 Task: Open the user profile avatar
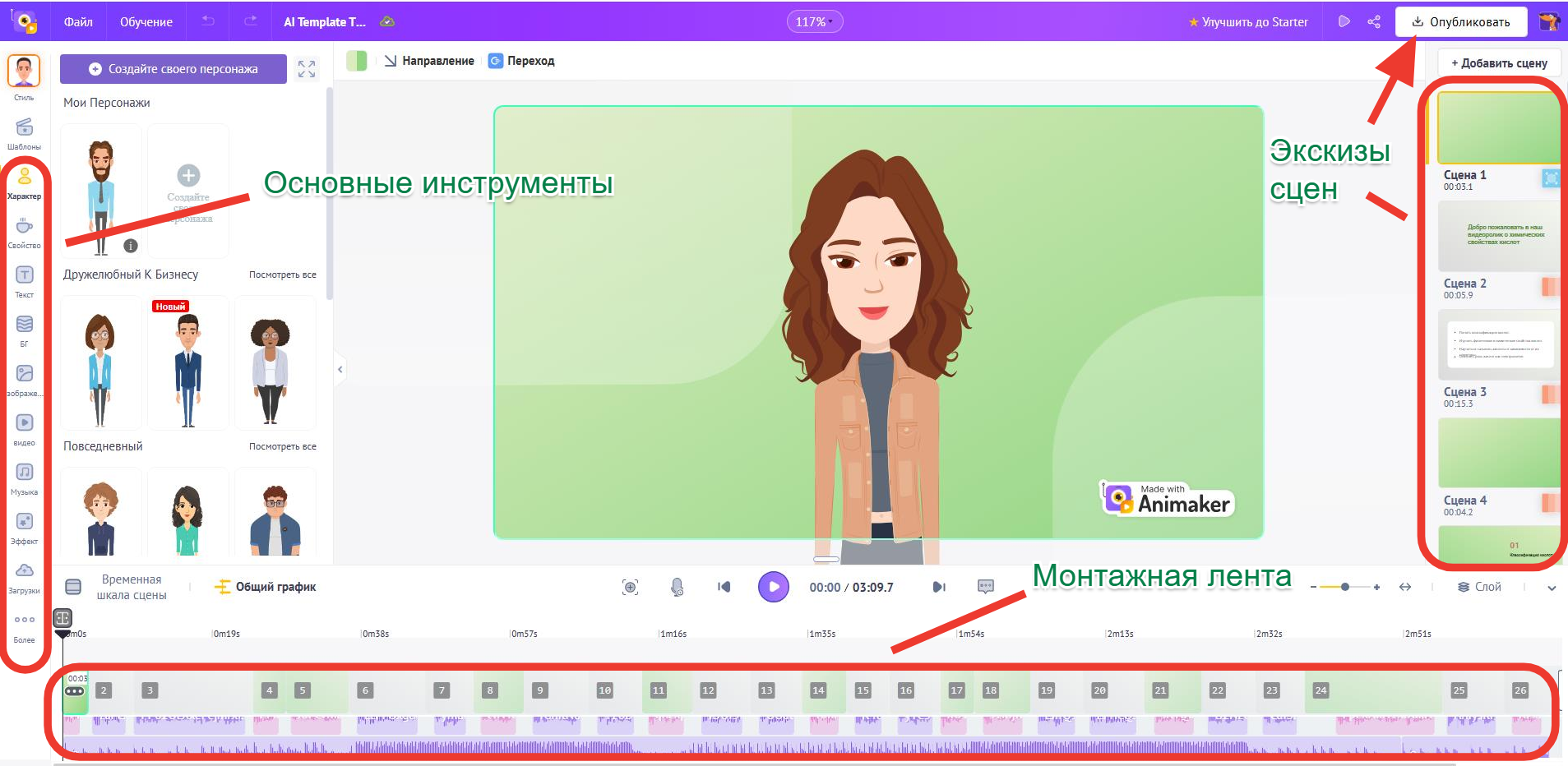1549,21
